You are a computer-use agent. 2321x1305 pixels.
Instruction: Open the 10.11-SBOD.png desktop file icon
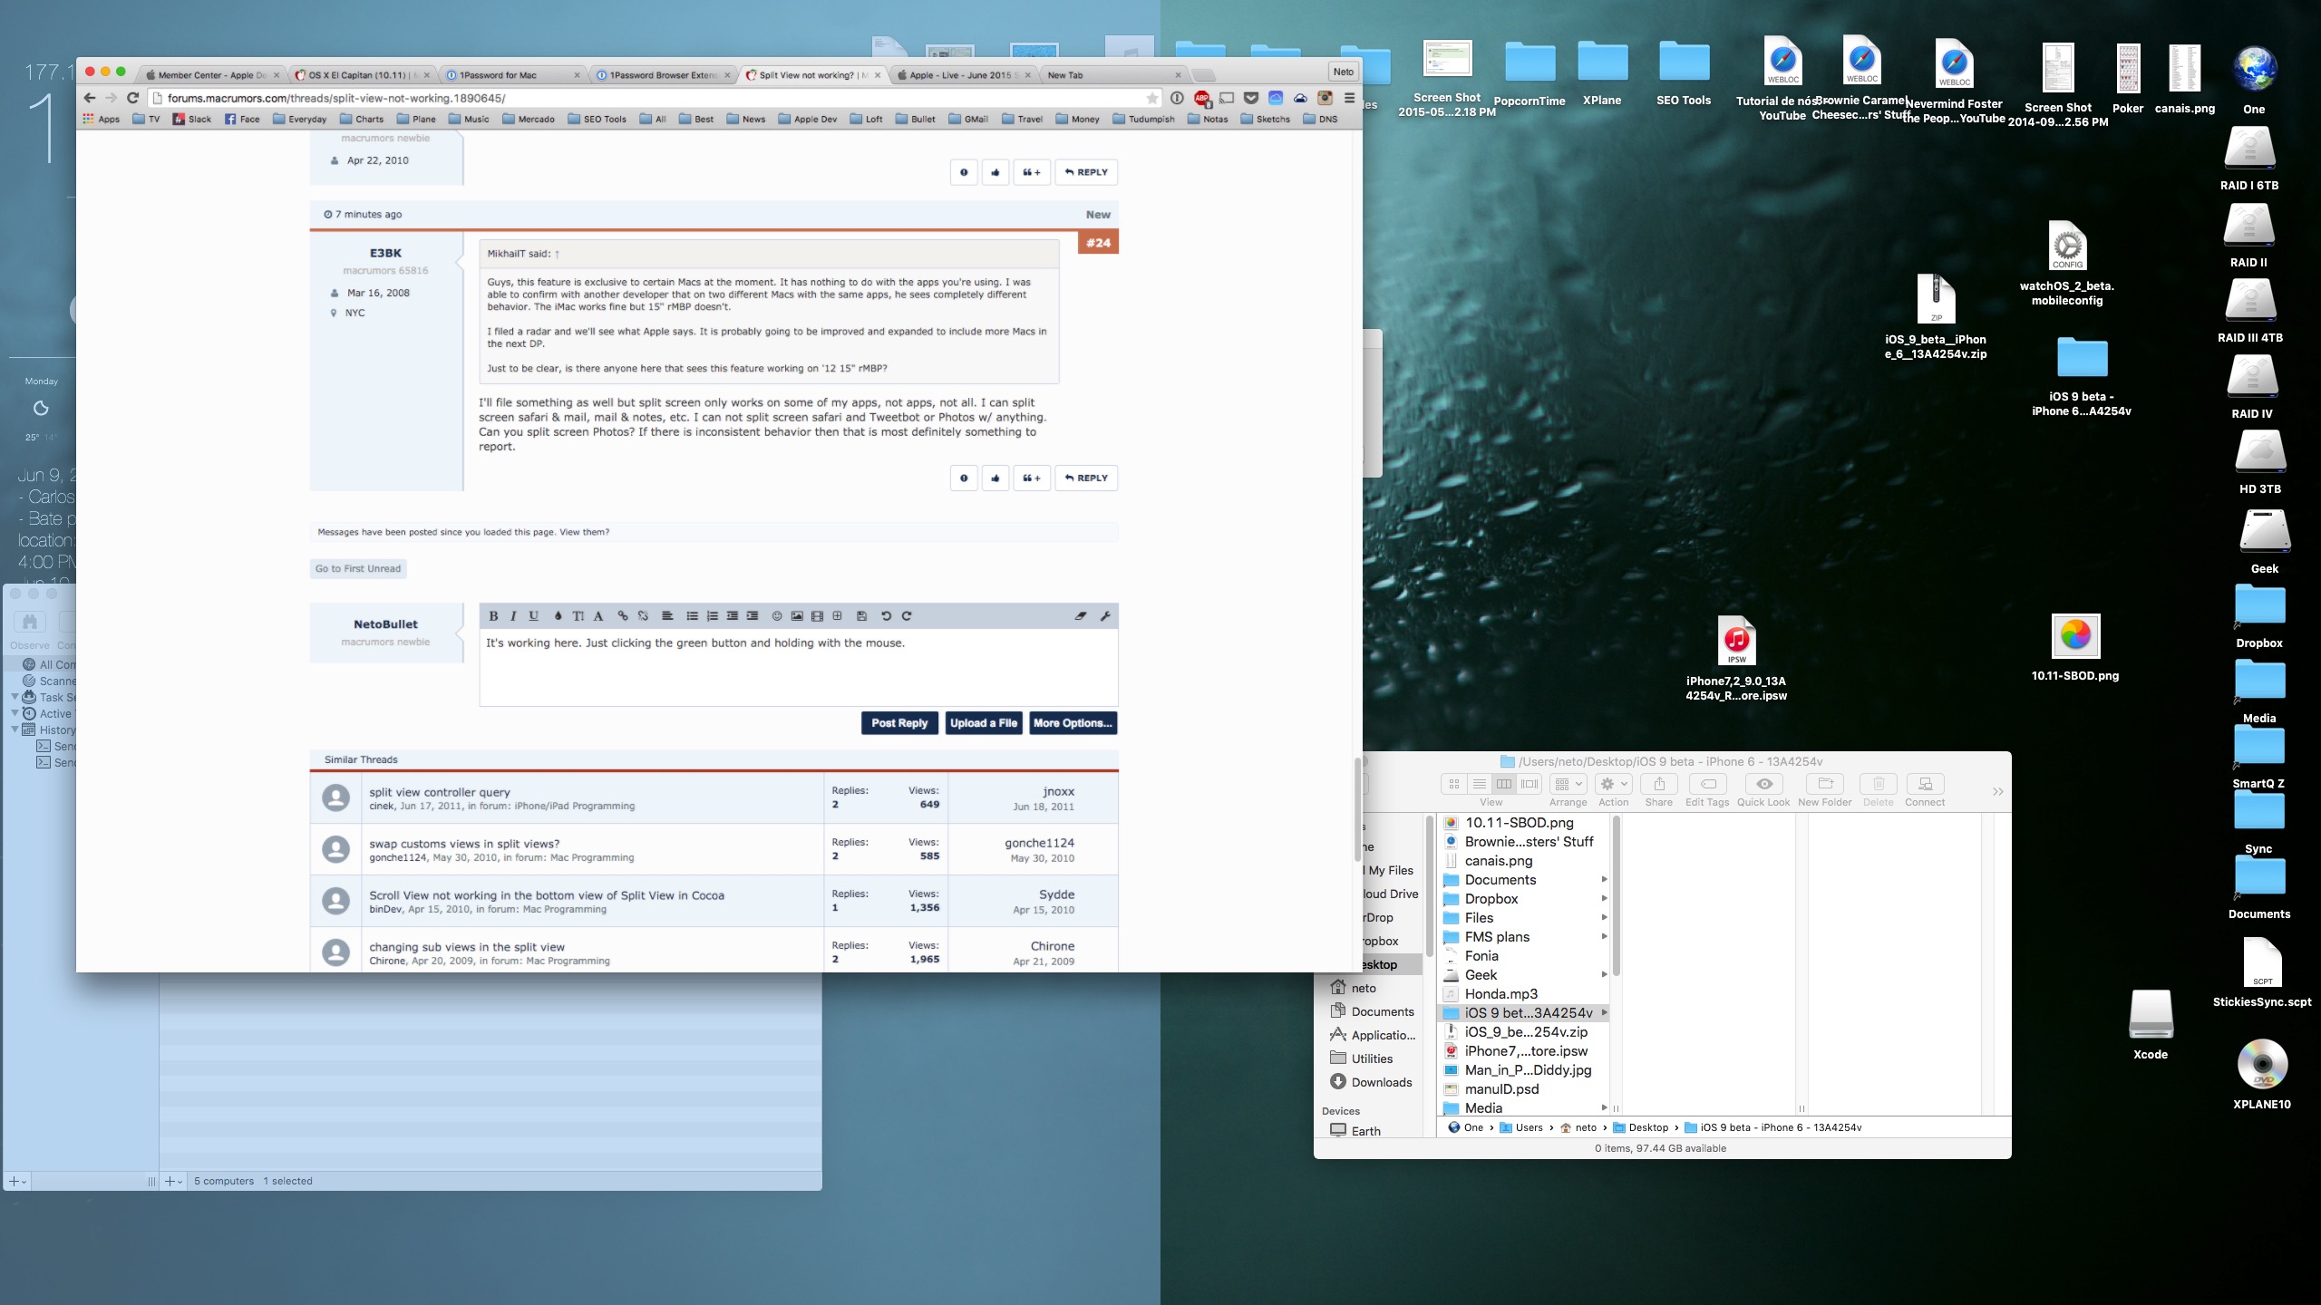click(2075, 637)
